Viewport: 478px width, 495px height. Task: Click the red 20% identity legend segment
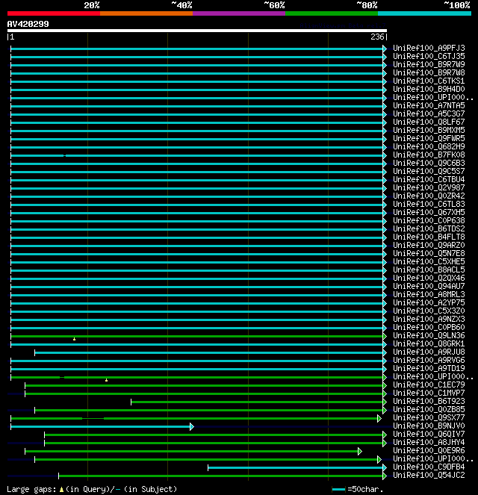[53, 13]
